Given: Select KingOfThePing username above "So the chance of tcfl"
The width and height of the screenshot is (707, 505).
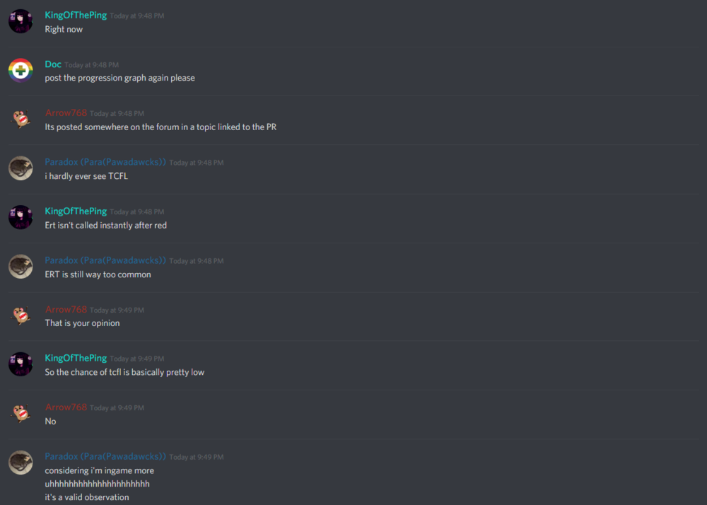Looking at the screenshot, I should tap(76, 358).
